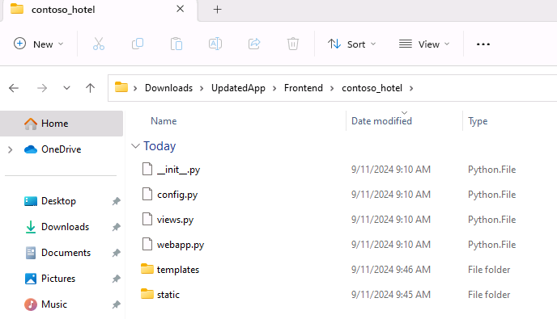
Task: Select the __init__.py file
Action: coord(178,170)
